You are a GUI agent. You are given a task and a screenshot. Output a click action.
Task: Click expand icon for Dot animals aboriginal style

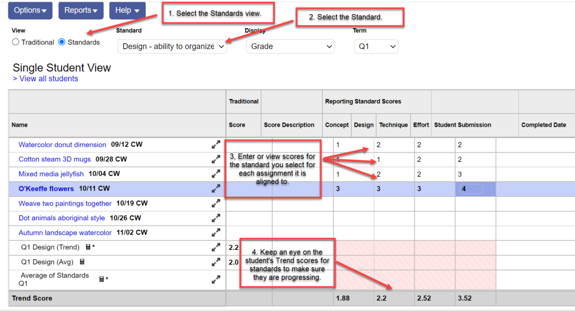coord(216,218)
